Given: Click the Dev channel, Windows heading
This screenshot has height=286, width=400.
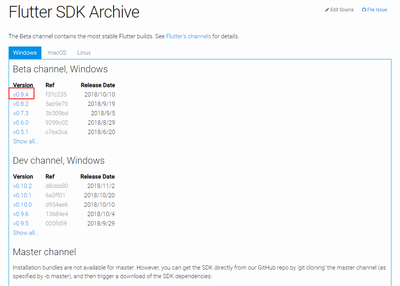Looking at the screenshot, I should tap(59, 161).
